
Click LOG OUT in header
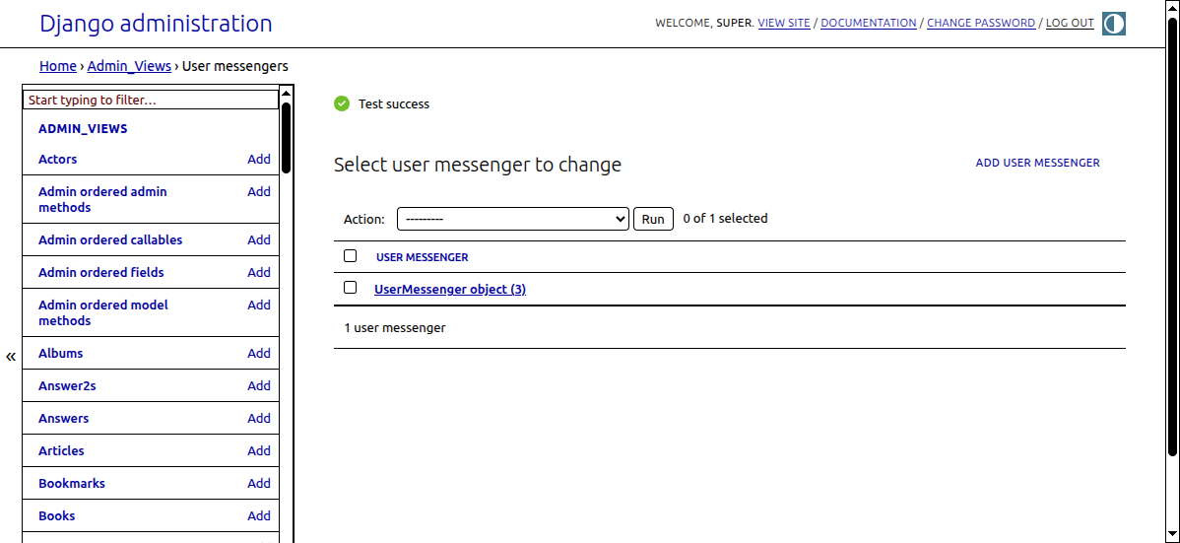[x=1070, y=24]
